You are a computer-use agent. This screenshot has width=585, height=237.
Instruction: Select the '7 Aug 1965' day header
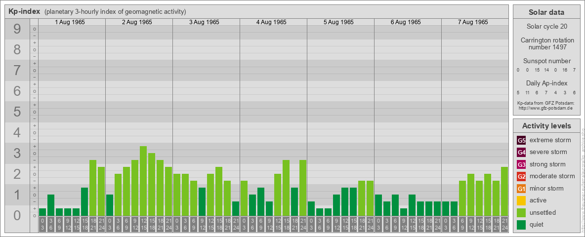473,22
